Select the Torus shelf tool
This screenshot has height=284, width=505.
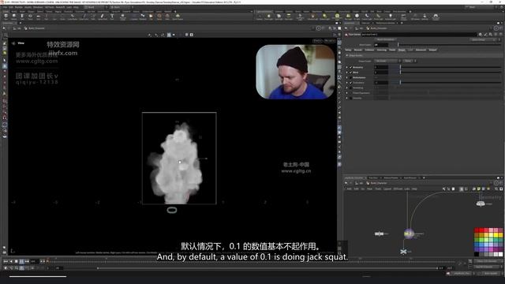click(30, 16)
